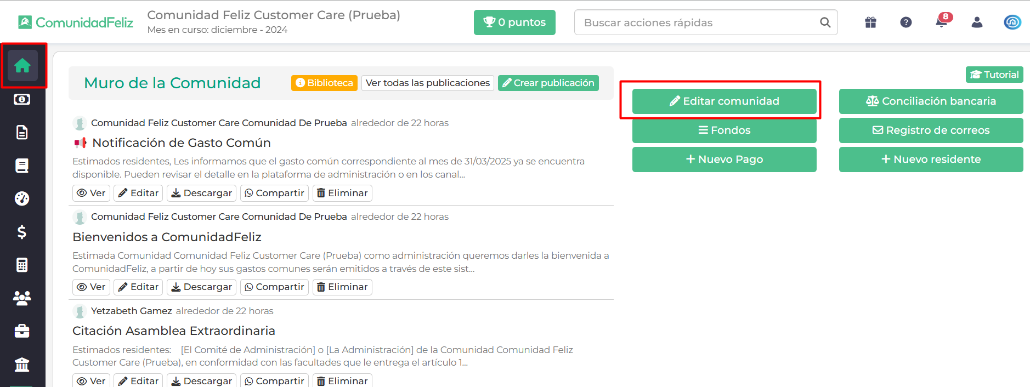
Task: Open the home icon in sidebar
Action: pos(22,66)
